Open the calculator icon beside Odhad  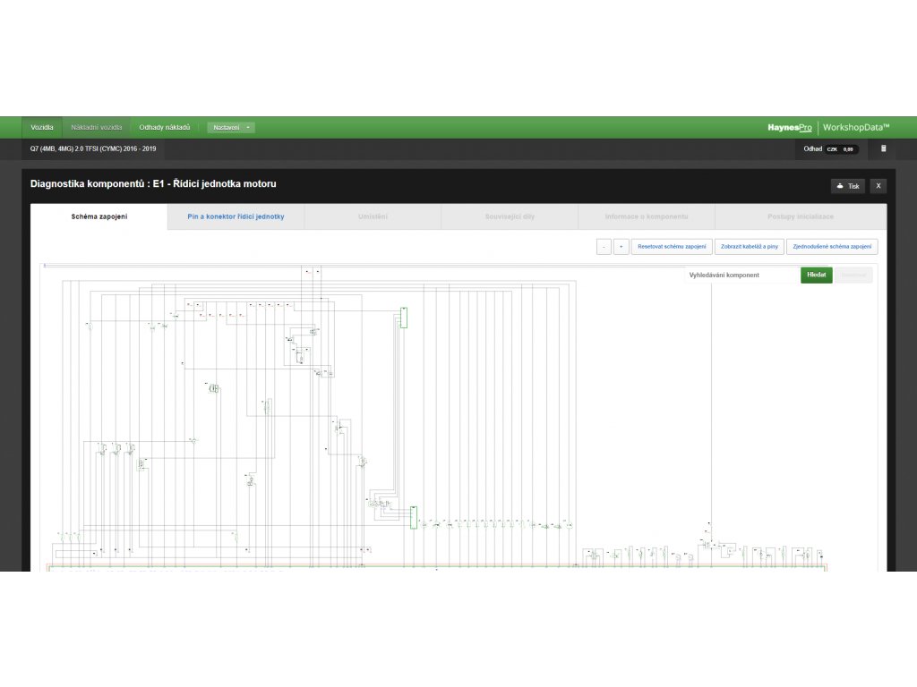click(x=883, y=148)
